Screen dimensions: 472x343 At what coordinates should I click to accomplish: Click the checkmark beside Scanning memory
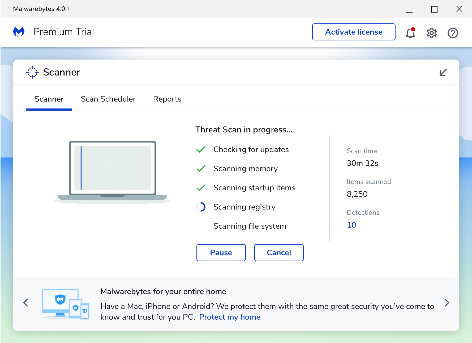coord(201,169)
